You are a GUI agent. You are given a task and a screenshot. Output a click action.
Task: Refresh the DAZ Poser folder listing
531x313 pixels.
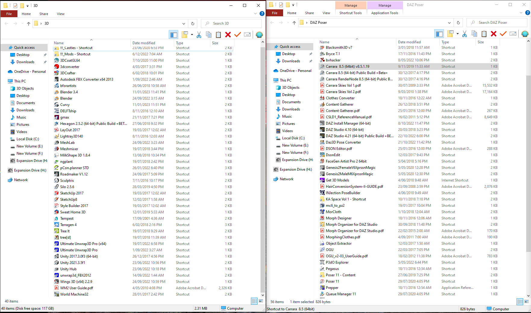click(458, 23)
